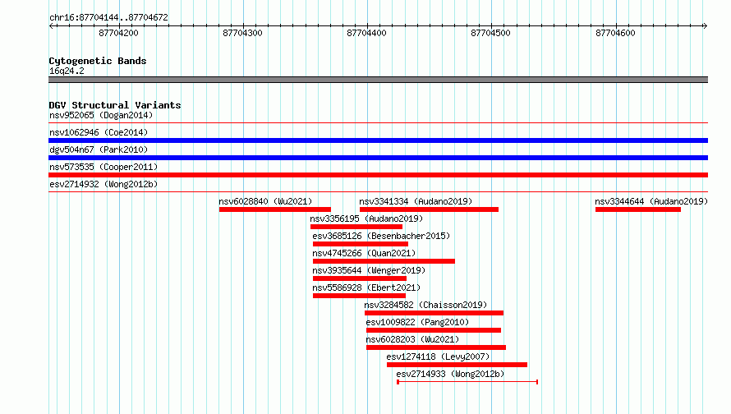
Task: Open the nsv1062946 (Coe2014) variant label
Action: tap(99, 132)
